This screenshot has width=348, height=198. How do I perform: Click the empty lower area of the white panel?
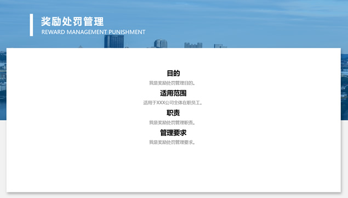174,169
